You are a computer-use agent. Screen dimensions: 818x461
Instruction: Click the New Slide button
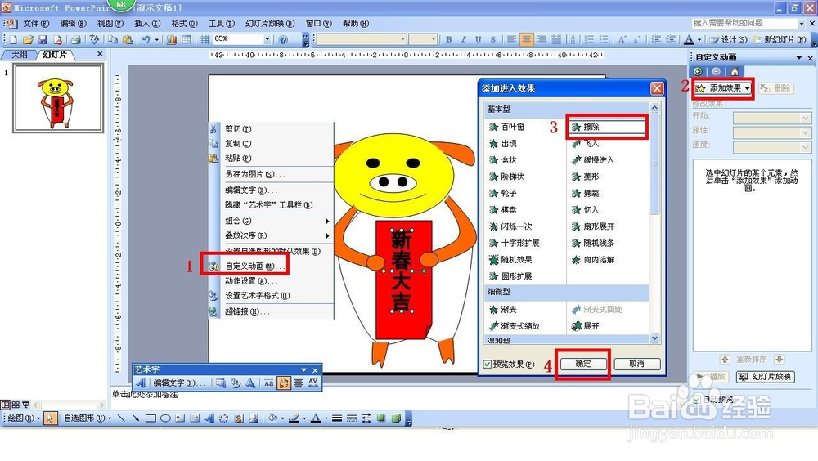coord(780,39)
